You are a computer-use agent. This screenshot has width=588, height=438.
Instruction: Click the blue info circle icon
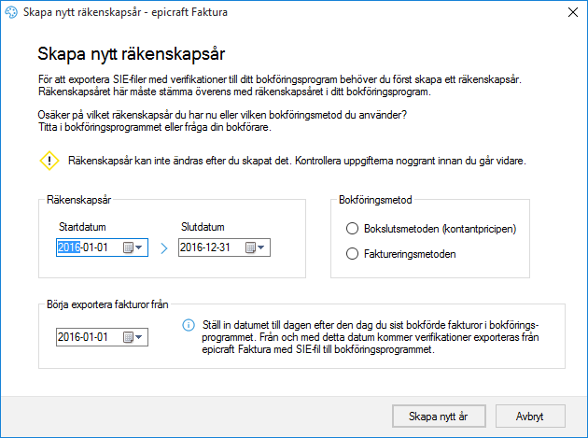tap(189, 325)
